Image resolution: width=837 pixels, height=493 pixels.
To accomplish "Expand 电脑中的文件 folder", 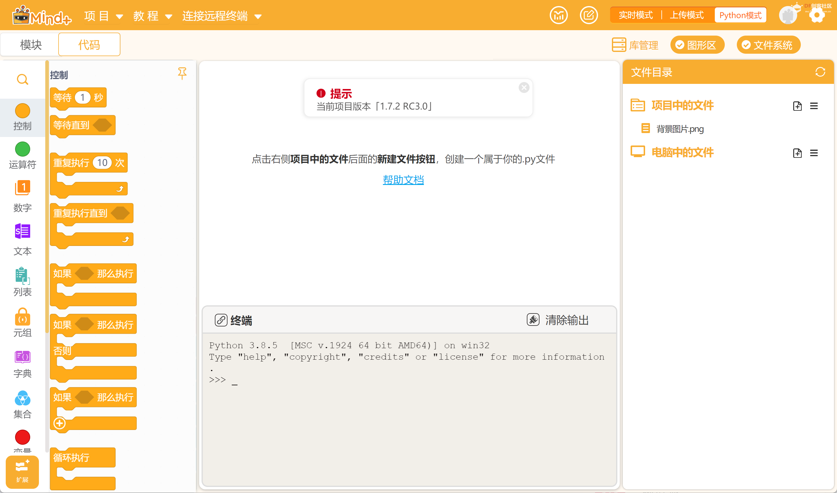I will [672, 152].
